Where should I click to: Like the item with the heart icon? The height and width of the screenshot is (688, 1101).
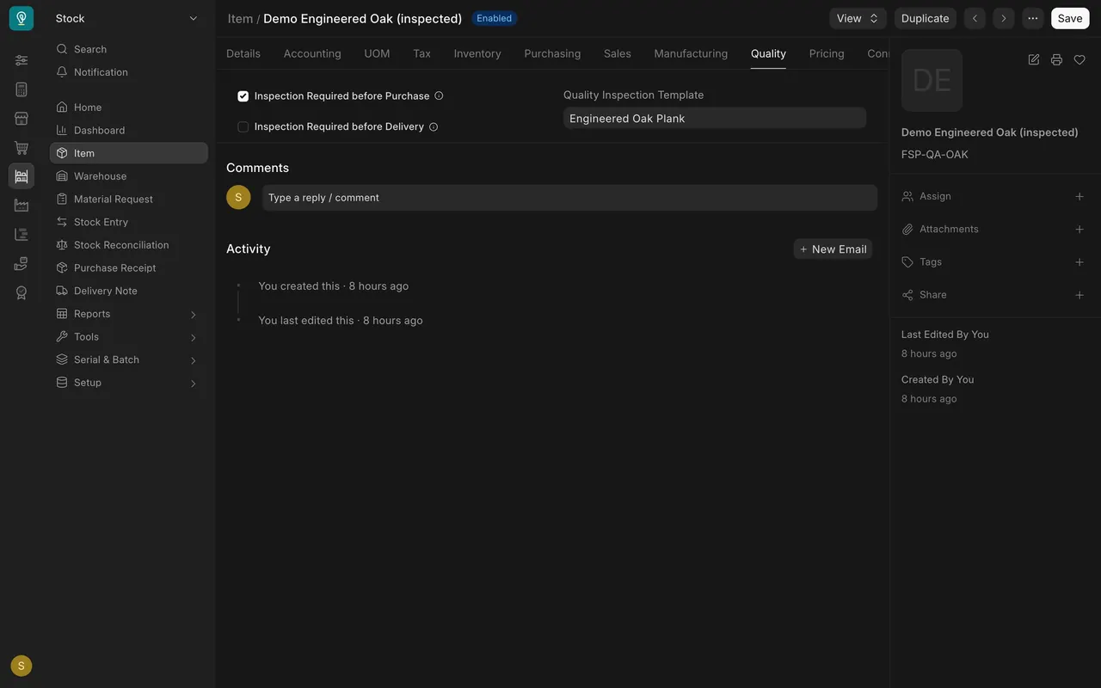[x=1079, y=59]
